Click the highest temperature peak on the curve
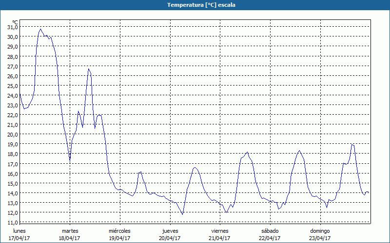Screen dimensions: 390x243 point(40,29)
